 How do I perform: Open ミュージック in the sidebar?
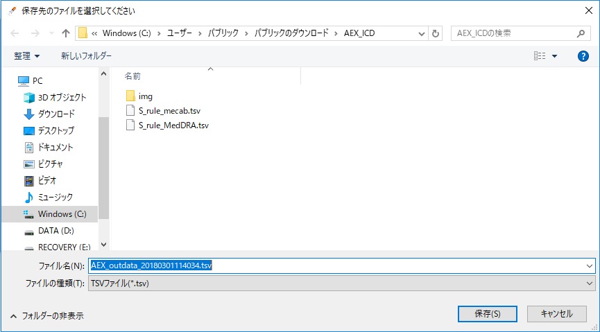pos(55,198)
